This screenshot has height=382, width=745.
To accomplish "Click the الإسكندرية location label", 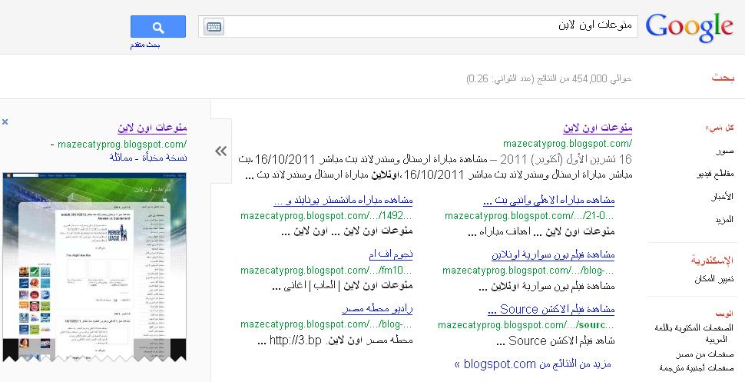I will pos(712,261).
